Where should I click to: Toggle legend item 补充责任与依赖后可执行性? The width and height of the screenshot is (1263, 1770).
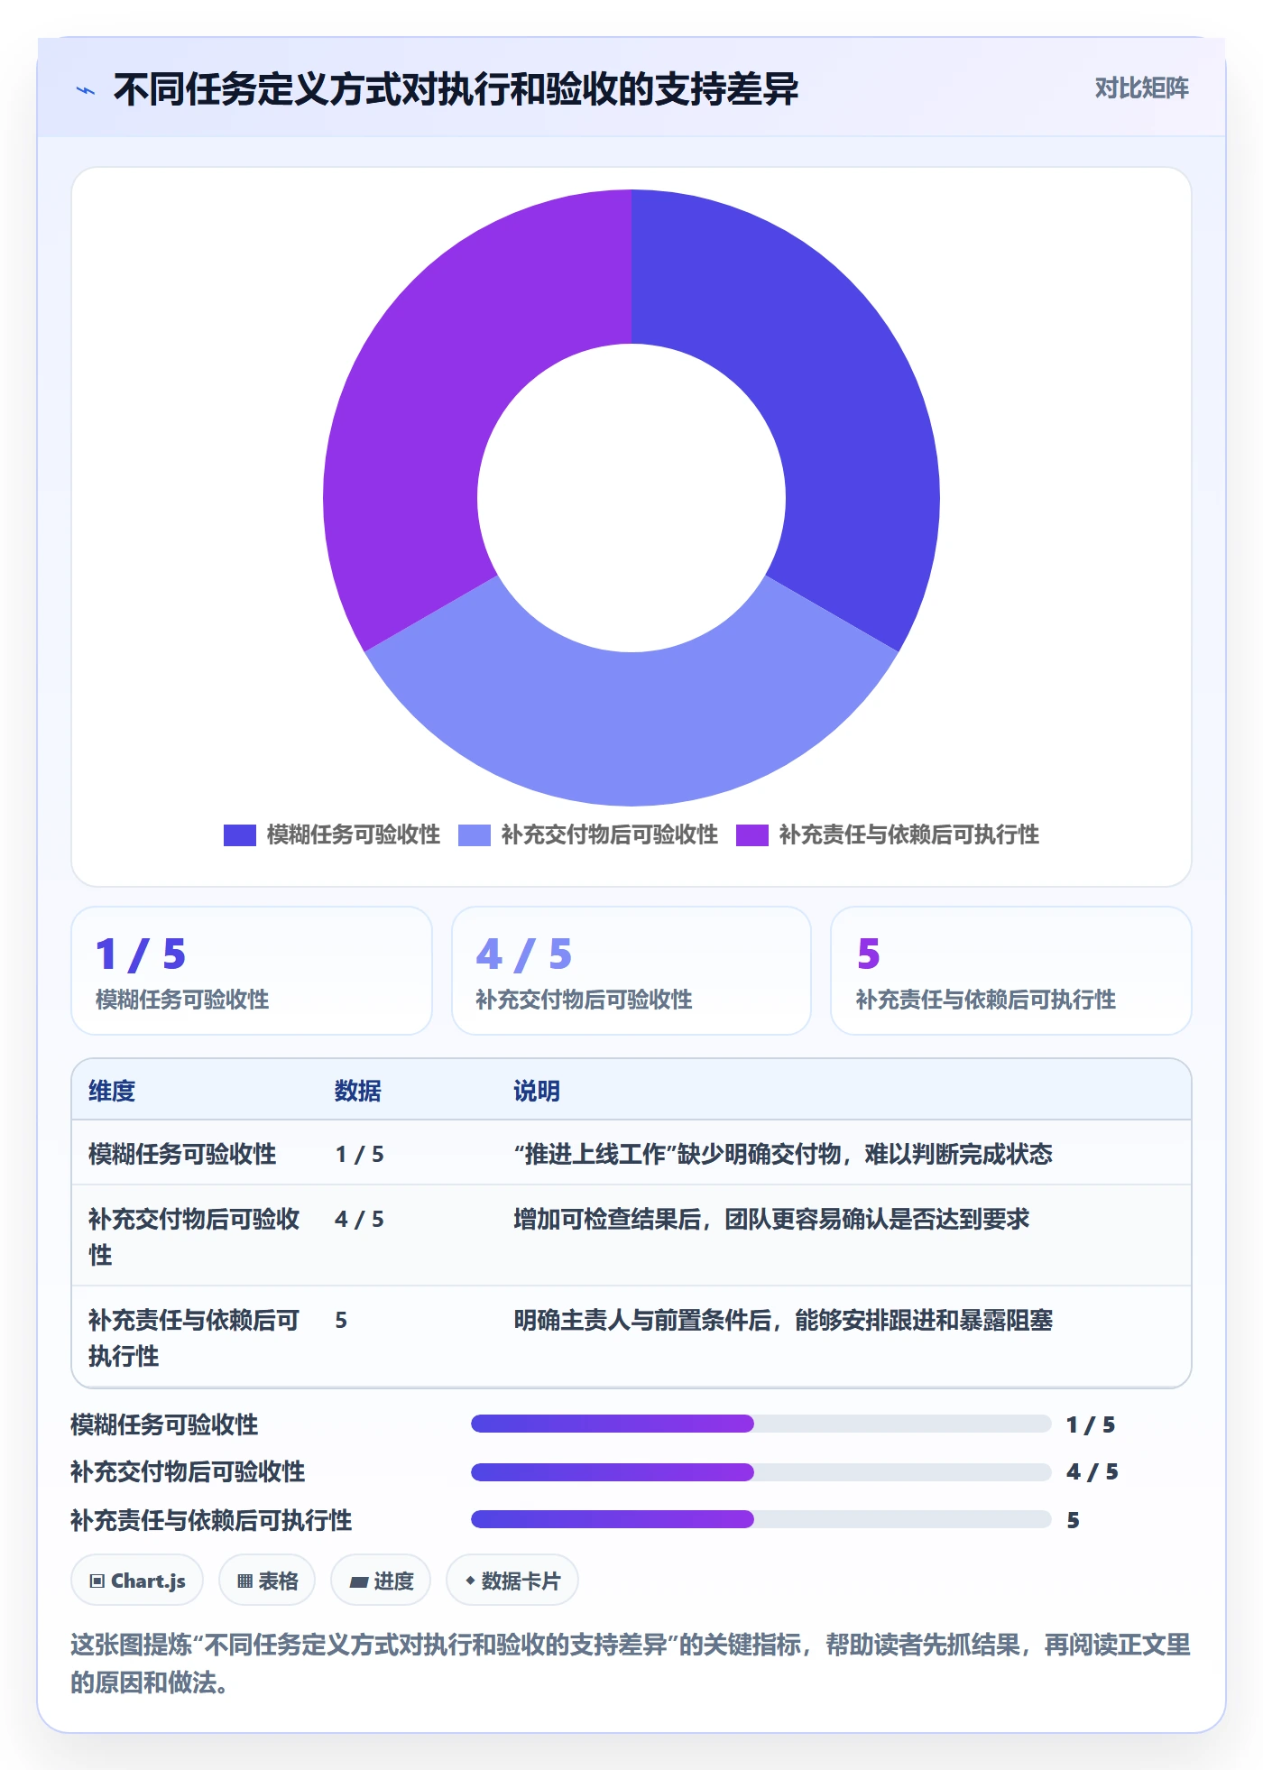(x=888, y=835)
